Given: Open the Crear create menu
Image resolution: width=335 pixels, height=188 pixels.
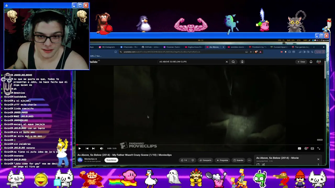Looking at the screenshot, I should tap(301, 62).
